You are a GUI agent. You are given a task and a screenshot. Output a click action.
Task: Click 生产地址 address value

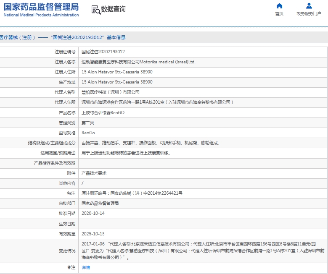click(117, 82)
